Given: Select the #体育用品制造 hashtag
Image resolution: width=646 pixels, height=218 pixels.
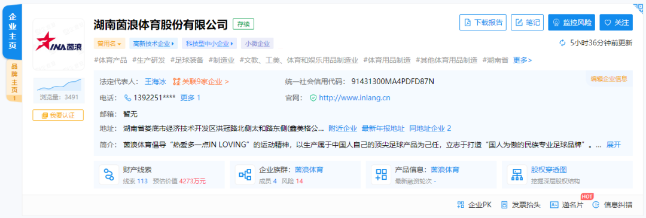Looking at the screenshot, I should tap(387, 60).
